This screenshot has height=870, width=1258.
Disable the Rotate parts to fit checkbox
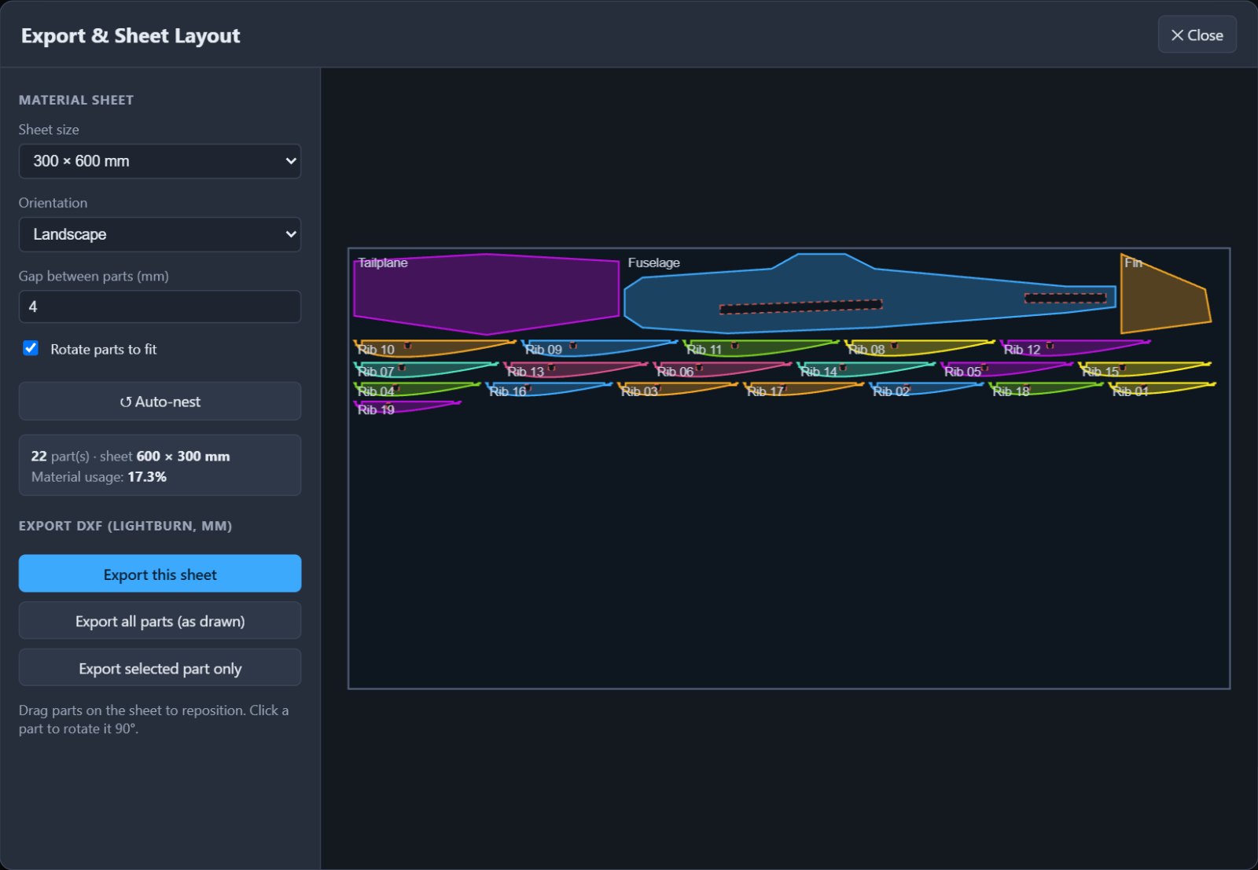coord(31,348)
